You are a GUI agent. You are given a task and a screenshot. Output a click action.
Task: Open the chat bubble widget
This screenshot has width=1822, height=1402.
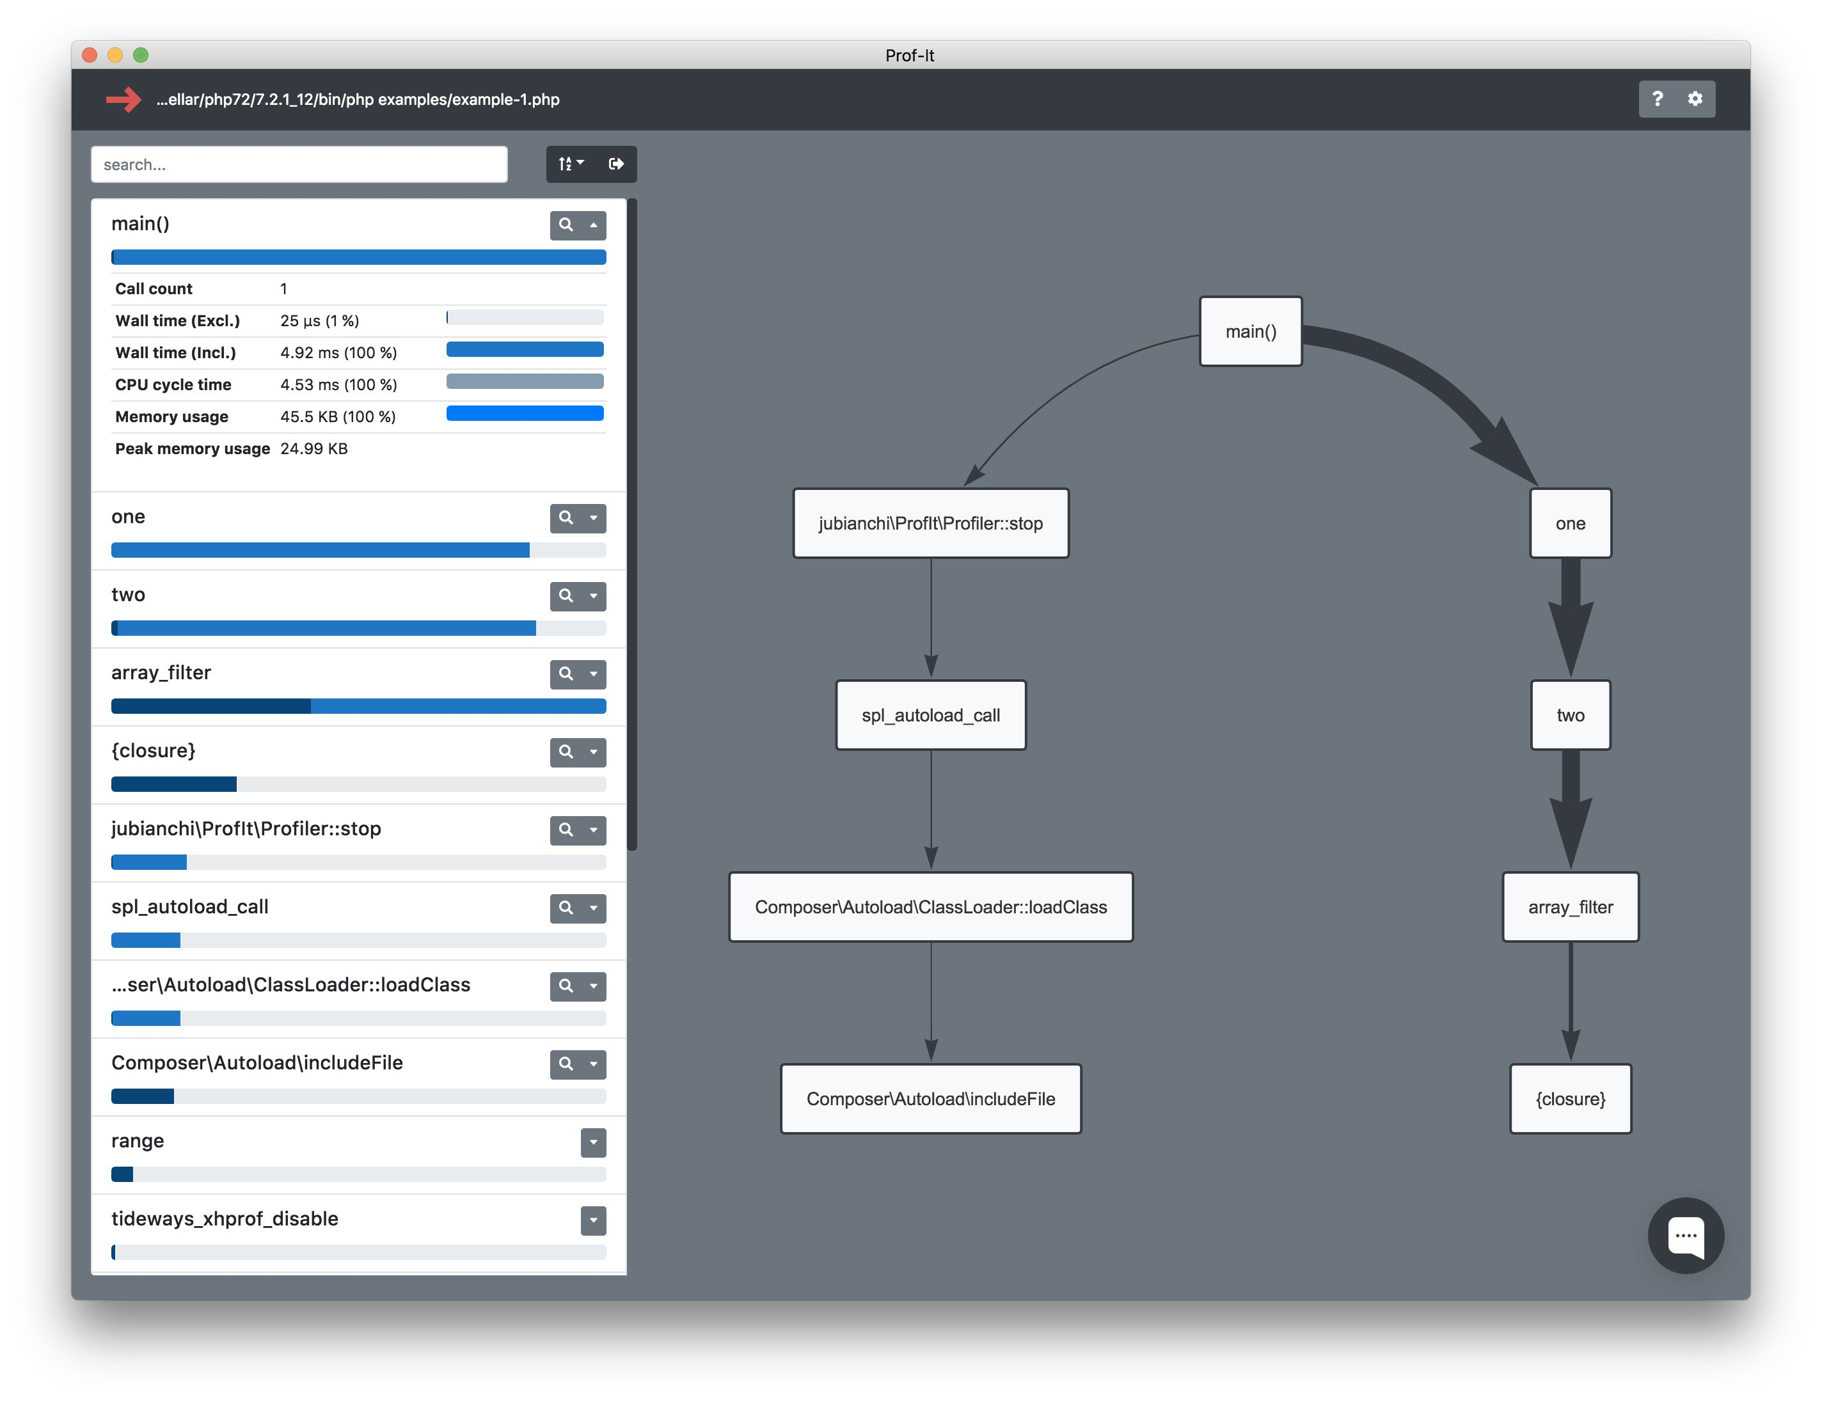tap(1685, 1235)
